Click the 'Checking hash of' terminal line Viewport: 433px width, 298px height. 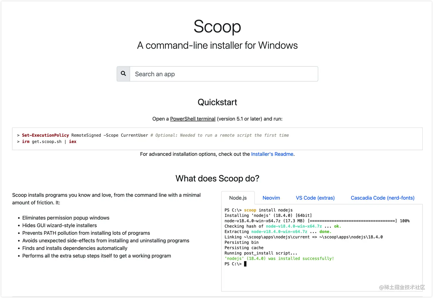tap(283, 226)
